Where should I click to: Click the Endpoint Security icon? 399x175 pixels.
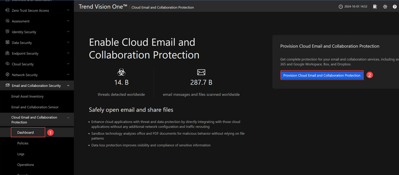7,53
